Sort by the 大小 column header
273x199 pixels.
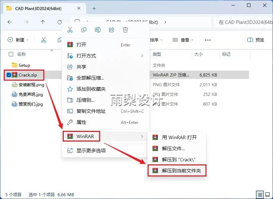[x=198, y=54]
